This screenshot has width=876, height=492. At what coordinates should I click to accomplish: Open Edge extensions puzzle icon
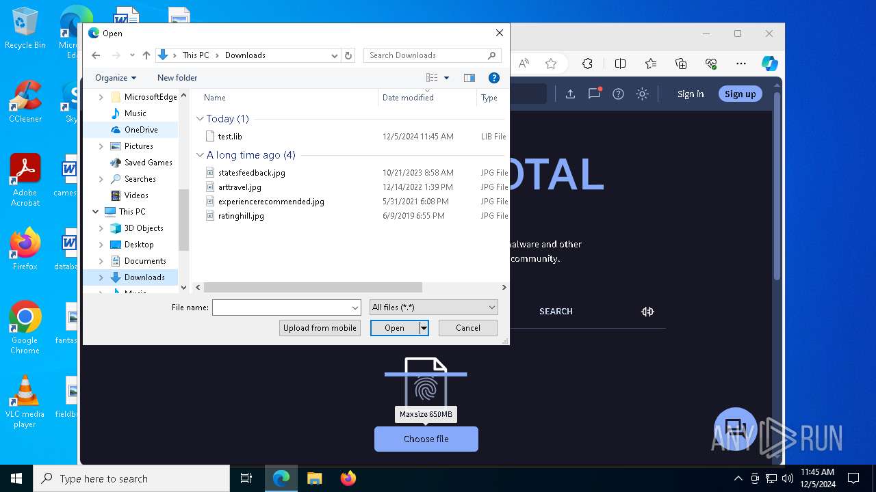click(x=587, y=64)
